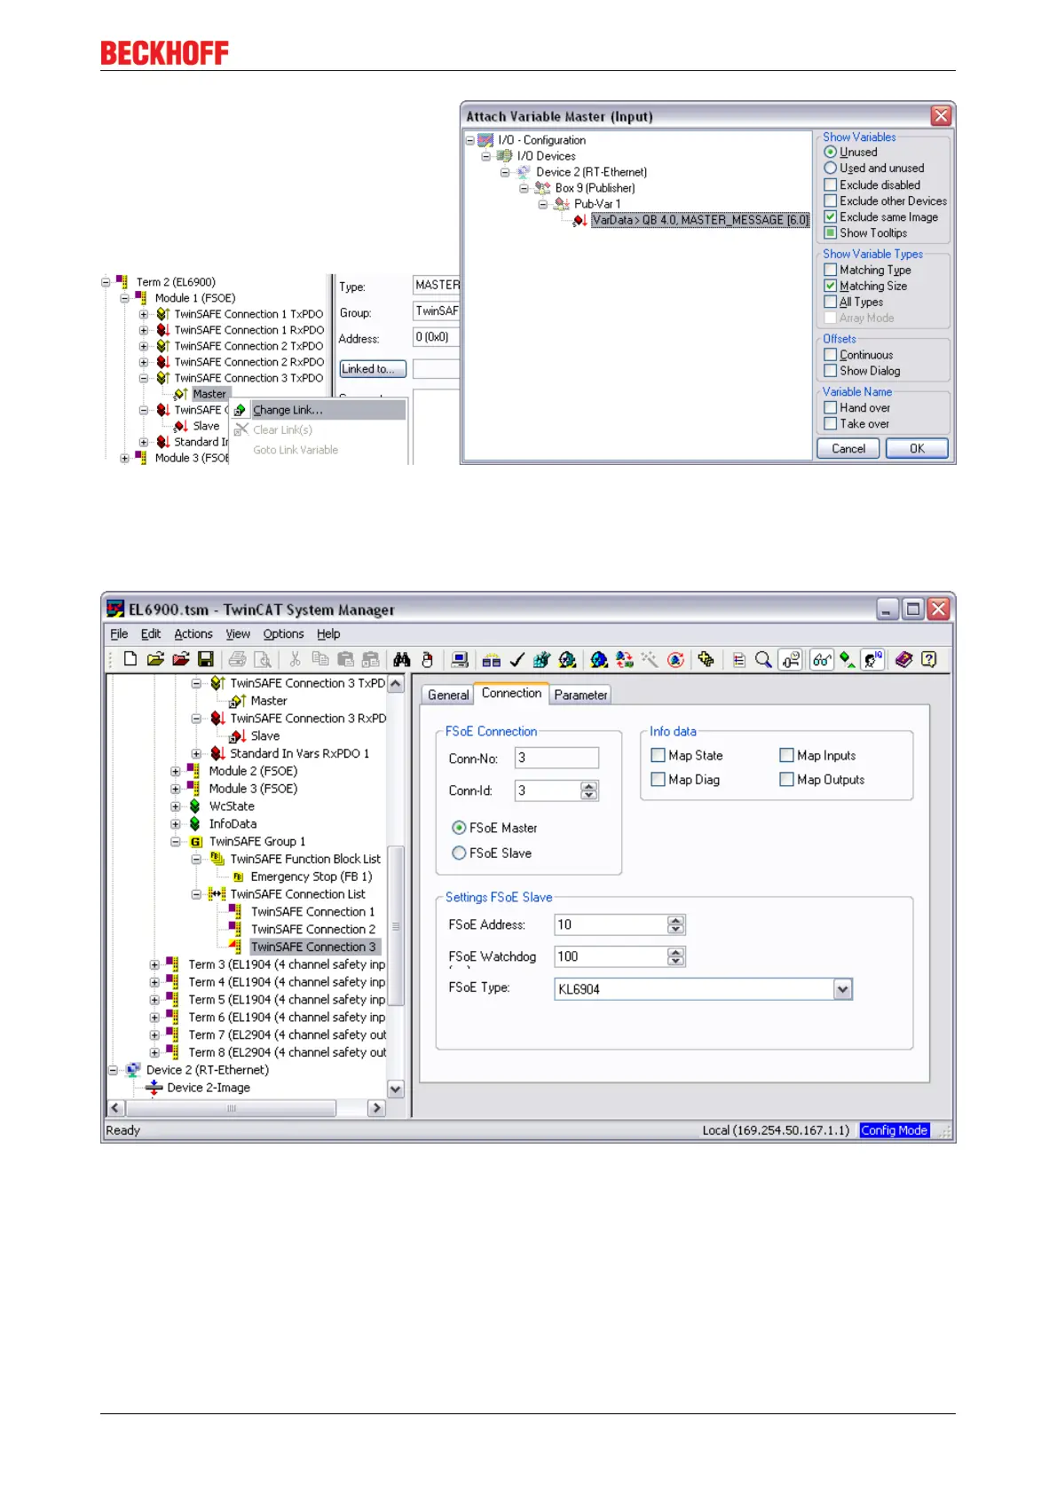Image resolution: width=1057 pixels, height=1494 pixels.
Task: Click the computer target system icon
Action: pyautogui.click(x=460, y=659)
